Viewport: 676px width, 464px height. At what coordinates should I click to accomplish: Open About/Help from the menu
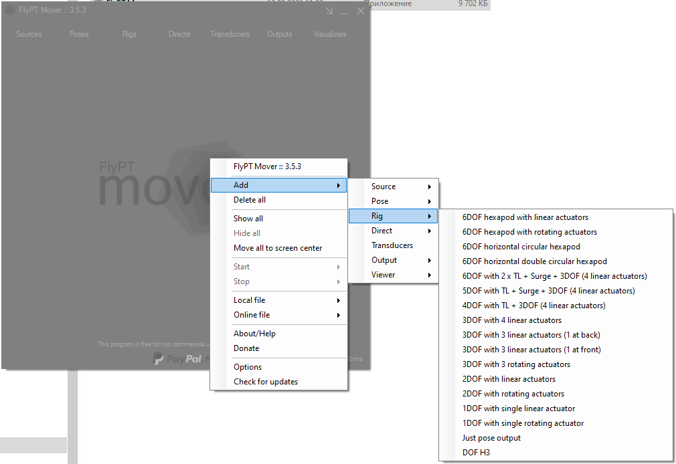click(x=278, y=334)
